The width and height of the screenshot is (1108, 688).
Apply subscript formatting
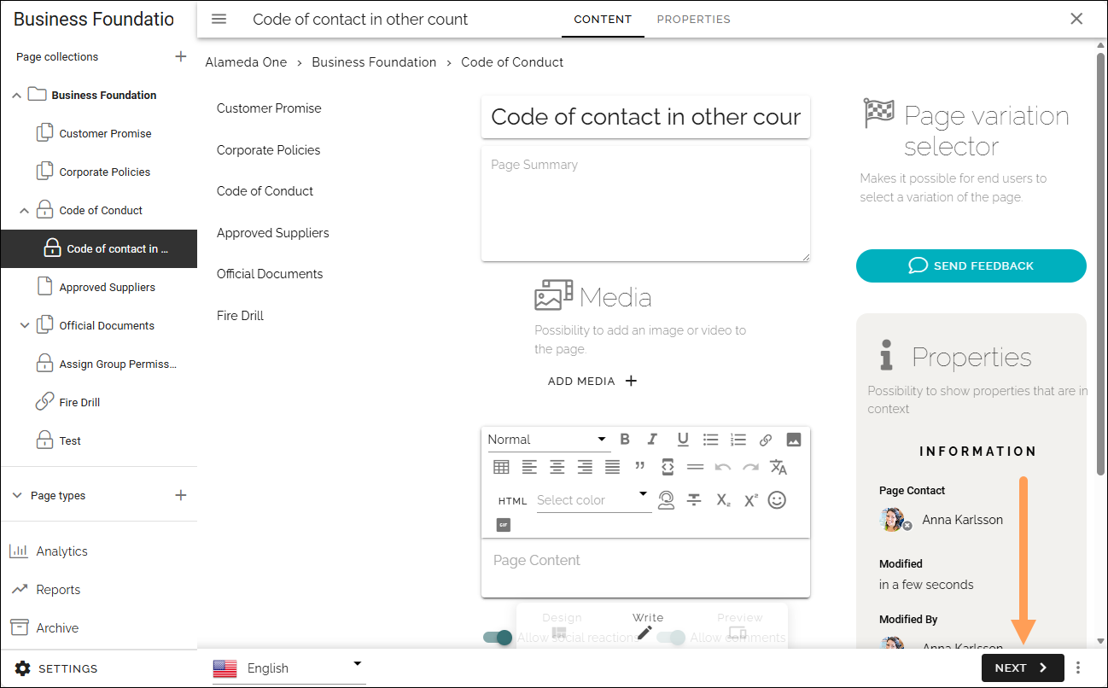pos(722,500)
